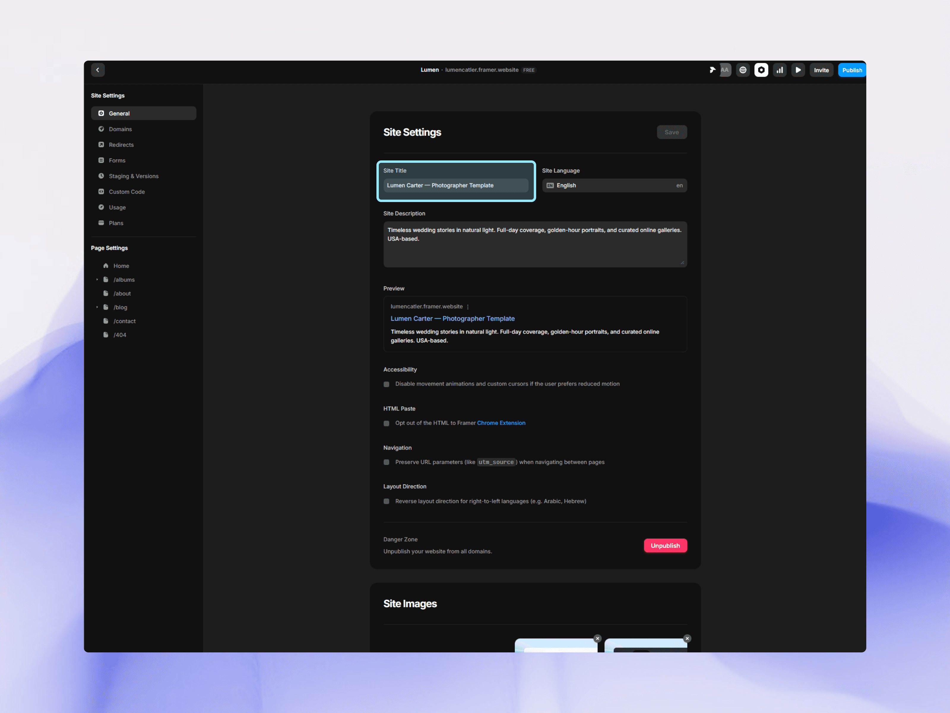The width and height of the screenshot is (950, 713).
Task: Open localization globe icon
Action: point(742,70)
